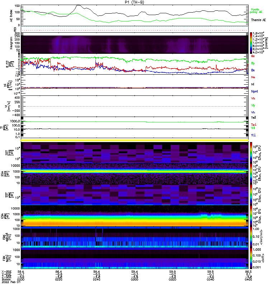Click the "0340" time axis label

[211, 279]
